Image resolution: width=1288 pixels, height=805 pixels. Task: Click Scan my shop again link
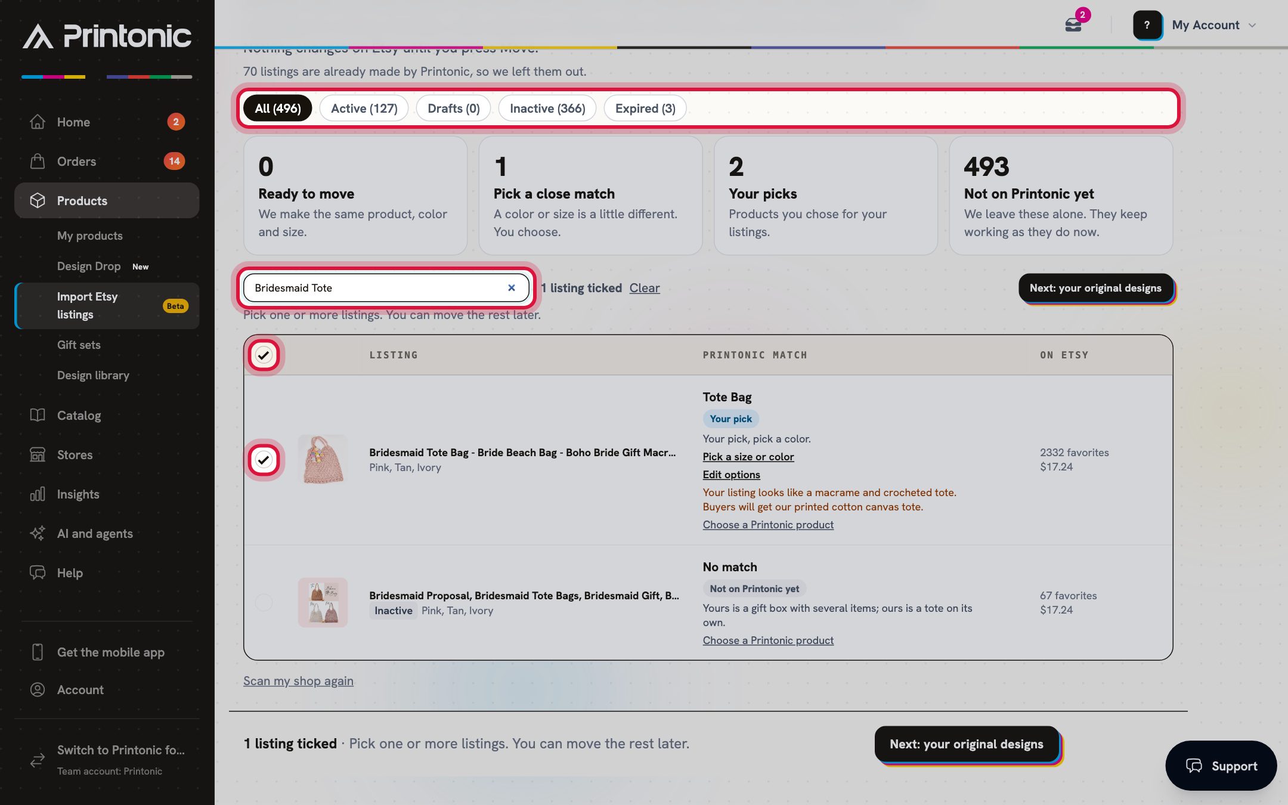point(298,680)
